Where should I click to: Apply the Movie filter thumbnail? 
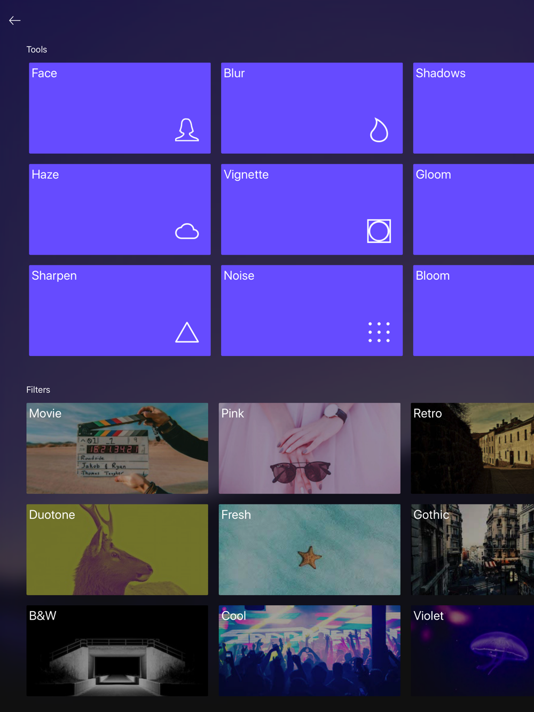coord(117,448)
